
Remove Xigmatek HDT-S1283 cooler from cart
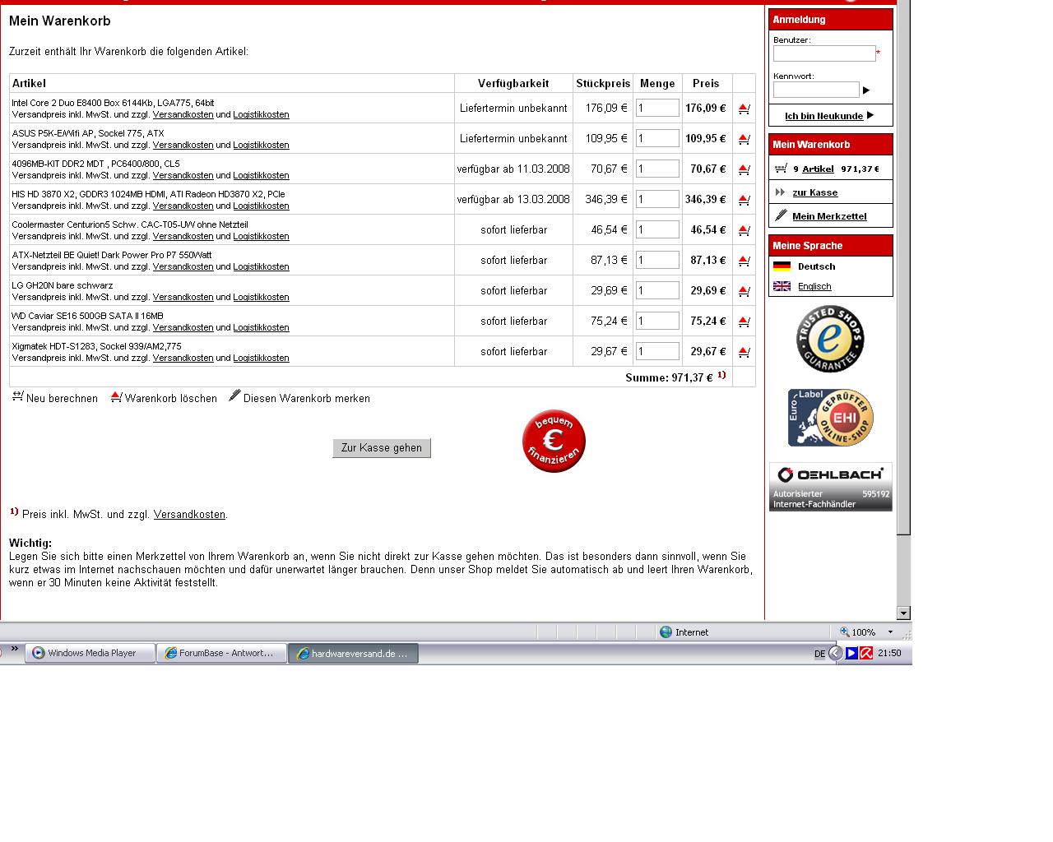point(744,352)
